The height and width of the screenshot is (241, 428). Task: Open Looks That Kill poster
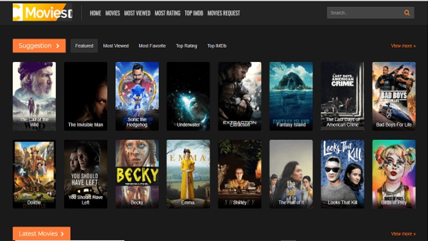(342, 174)
